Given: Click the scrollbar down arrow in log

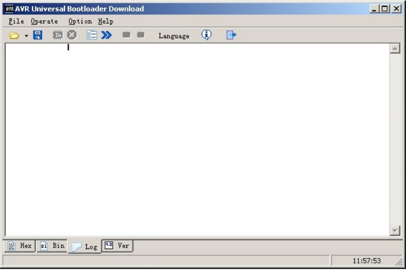Looking at the screenshot, I should coord(395,230).
